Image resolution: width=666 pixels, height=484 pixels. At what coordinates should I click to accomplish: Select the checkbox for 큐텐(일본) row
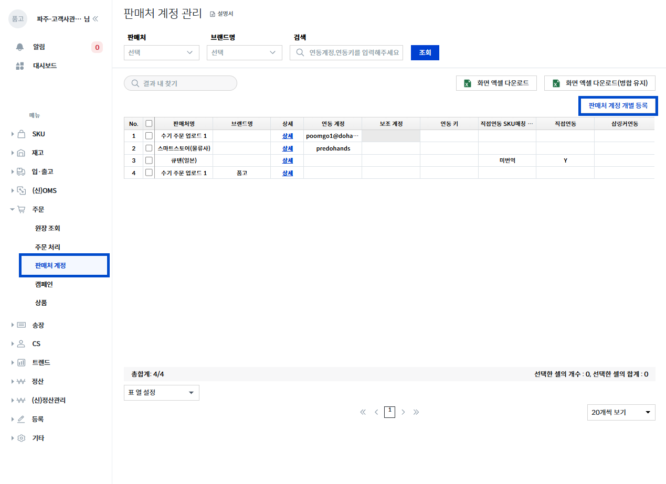(149, 160)
